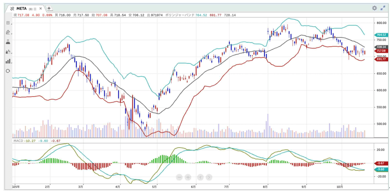Open chart settings gear icon

(x=374, y=8)
